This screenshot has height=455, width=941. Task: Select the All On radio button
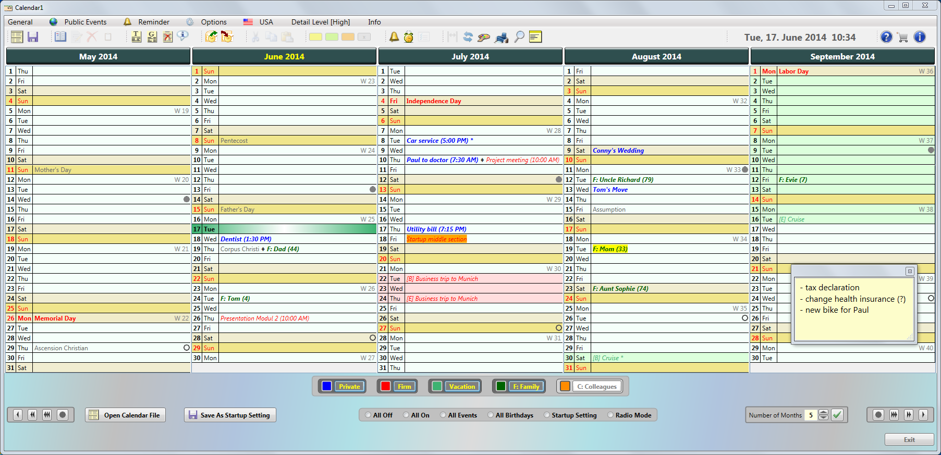tap(406, 415)
